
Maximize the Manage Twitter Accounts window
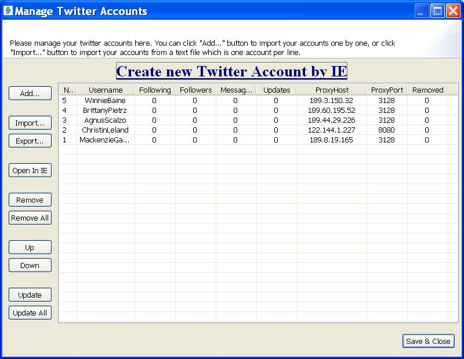(437, 11)
